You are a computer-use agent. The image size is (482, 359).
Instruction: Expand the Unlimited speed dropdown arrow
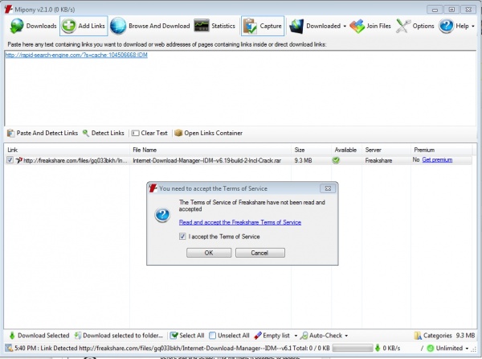coord(467,349)
